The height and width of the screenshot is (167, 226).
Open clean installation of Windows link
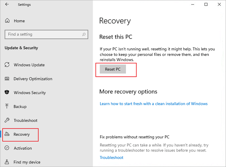(x=154, y=104)
